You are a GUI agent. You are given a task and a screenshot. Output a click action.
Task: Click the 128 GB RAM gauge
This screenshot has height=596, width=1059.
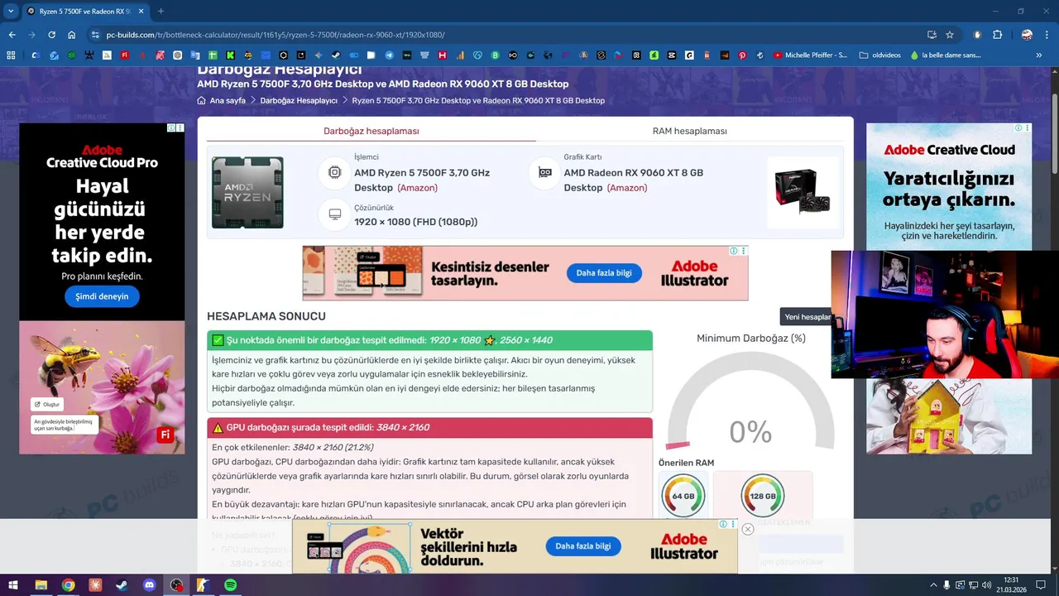coord(762,496)
